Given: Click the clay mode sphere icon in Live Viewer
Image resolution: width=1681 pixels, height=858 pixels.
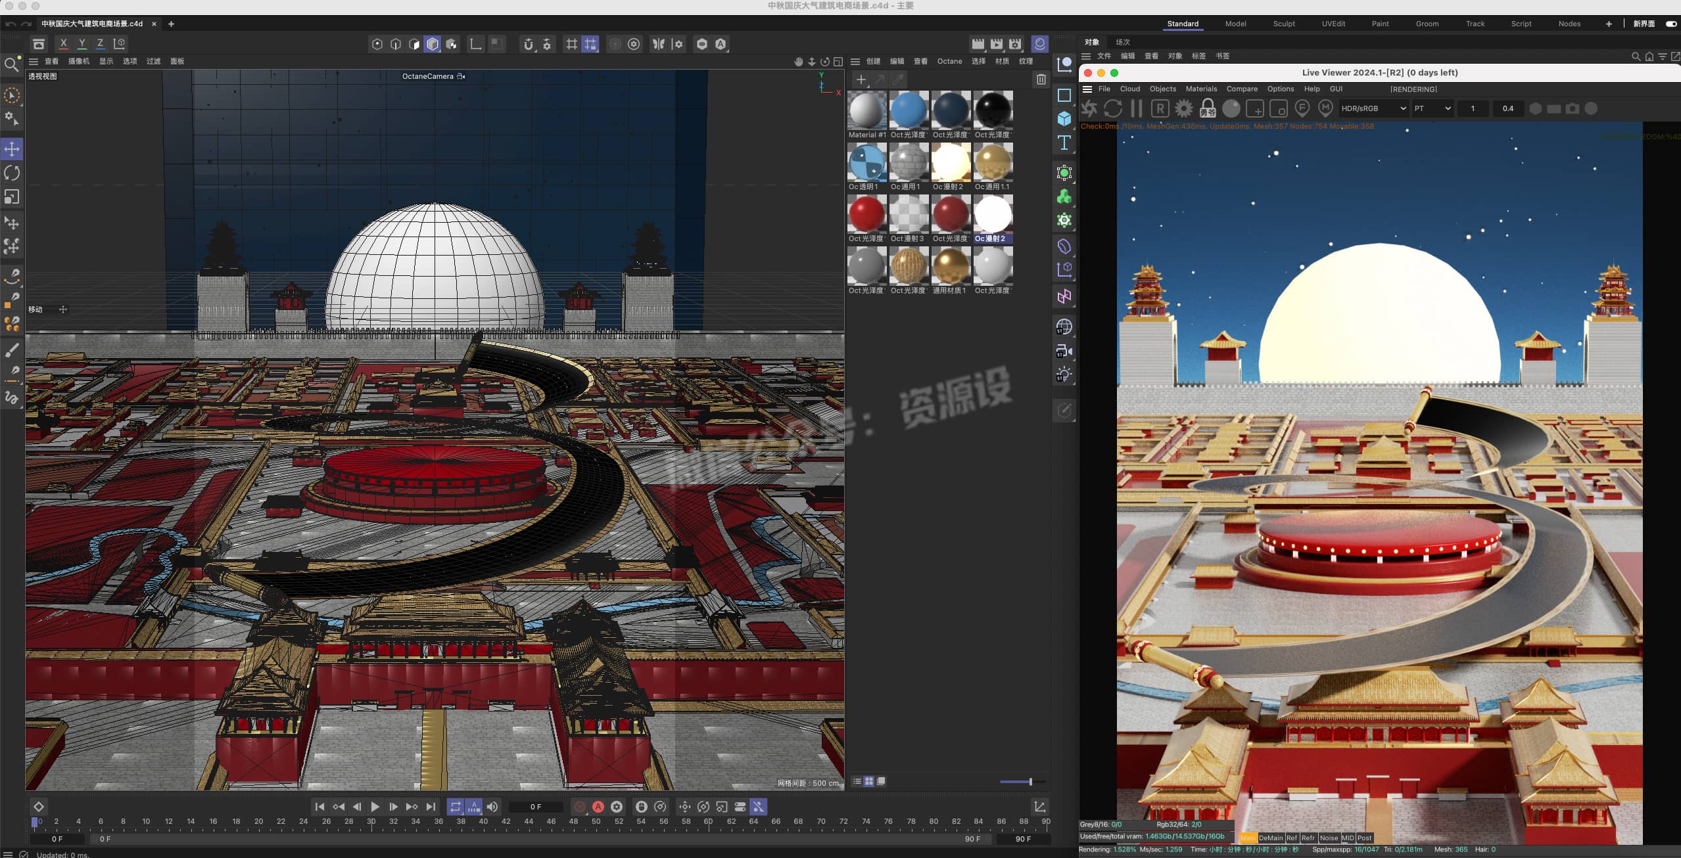Looking at the screenshot, I should click(1231, 108).
